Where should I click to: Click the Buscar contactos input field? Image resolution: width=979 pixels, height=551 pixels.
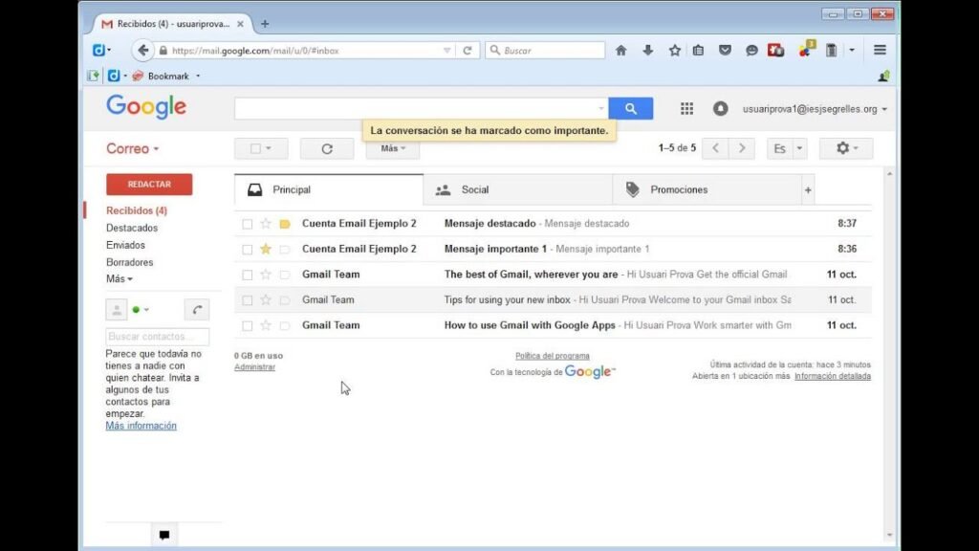[x=157, y=336]
